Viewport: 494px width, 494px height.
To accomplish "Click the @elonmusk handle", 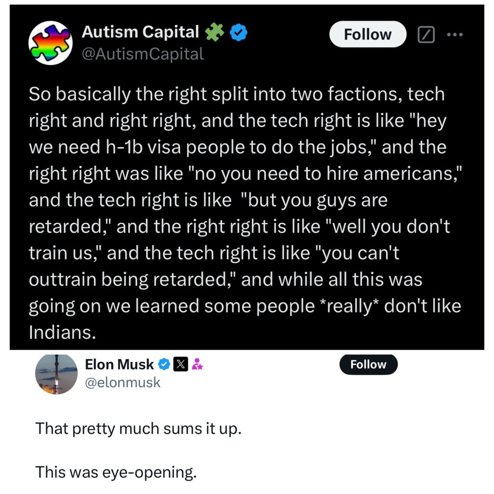I will tap(123, 383).
